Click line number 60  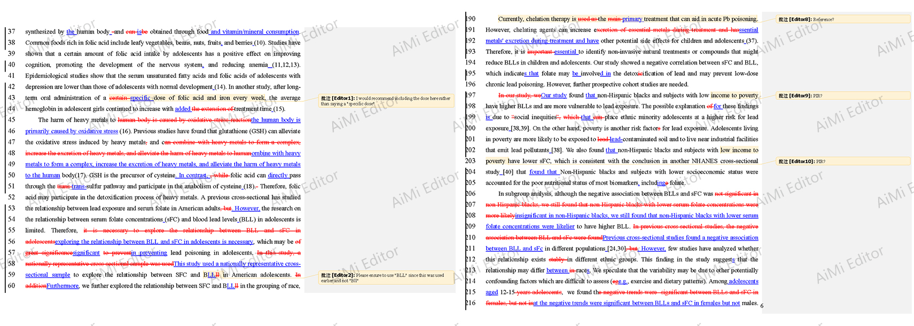11,286
